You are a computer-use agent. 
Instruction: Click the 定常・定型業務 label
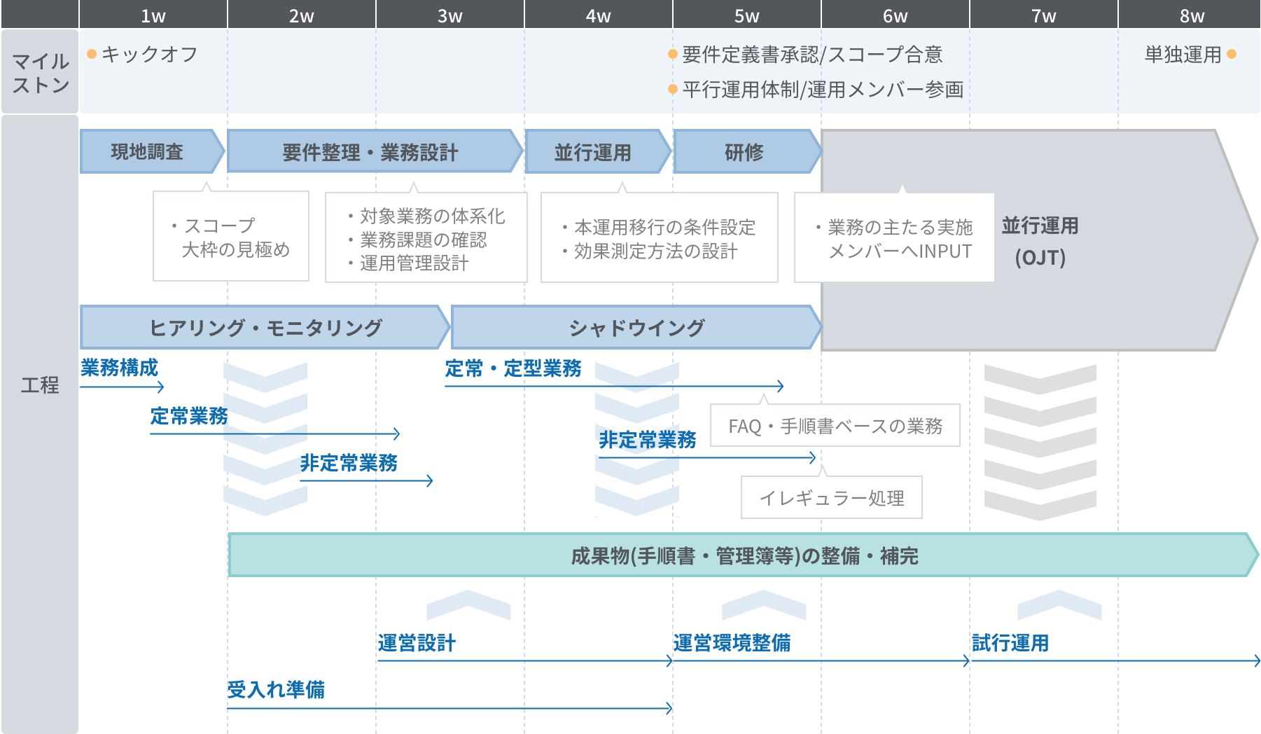click(513, 368)
